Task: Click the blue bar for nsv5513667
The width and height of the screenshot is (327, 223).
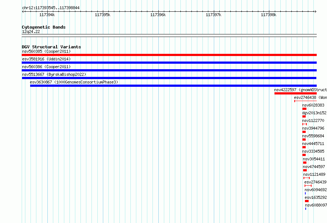Action: pos(169,78)
